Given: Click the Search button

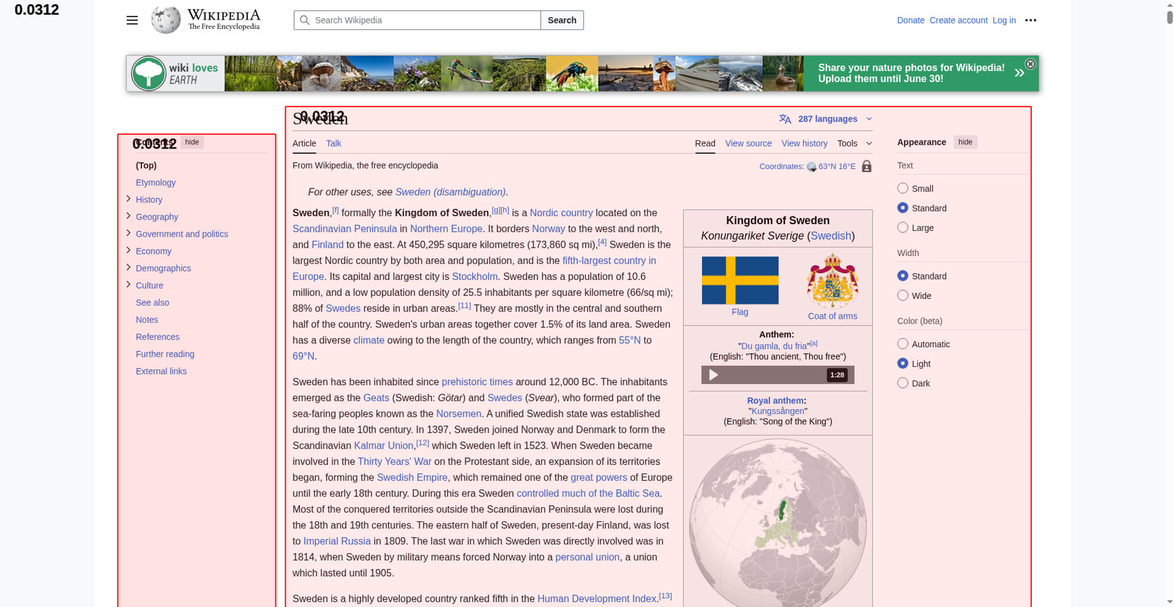Looking at the screenshot, I should [562, 20].
